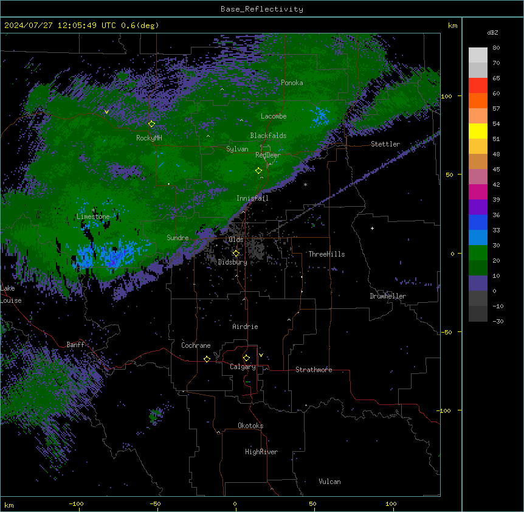Click the Vulcan city label
The height and width of the screenshot is (512, 524).
[x=330, y=482]
